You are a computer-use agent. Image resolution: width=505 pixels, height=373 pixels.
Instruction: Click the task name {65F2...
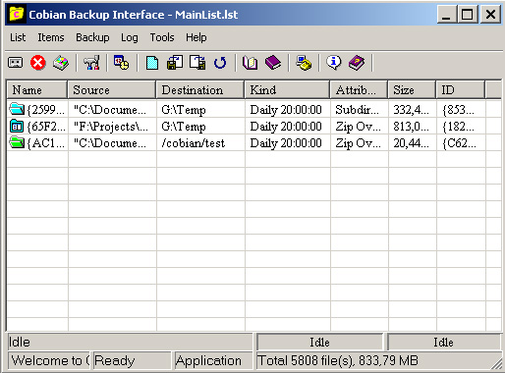[46, 127]
